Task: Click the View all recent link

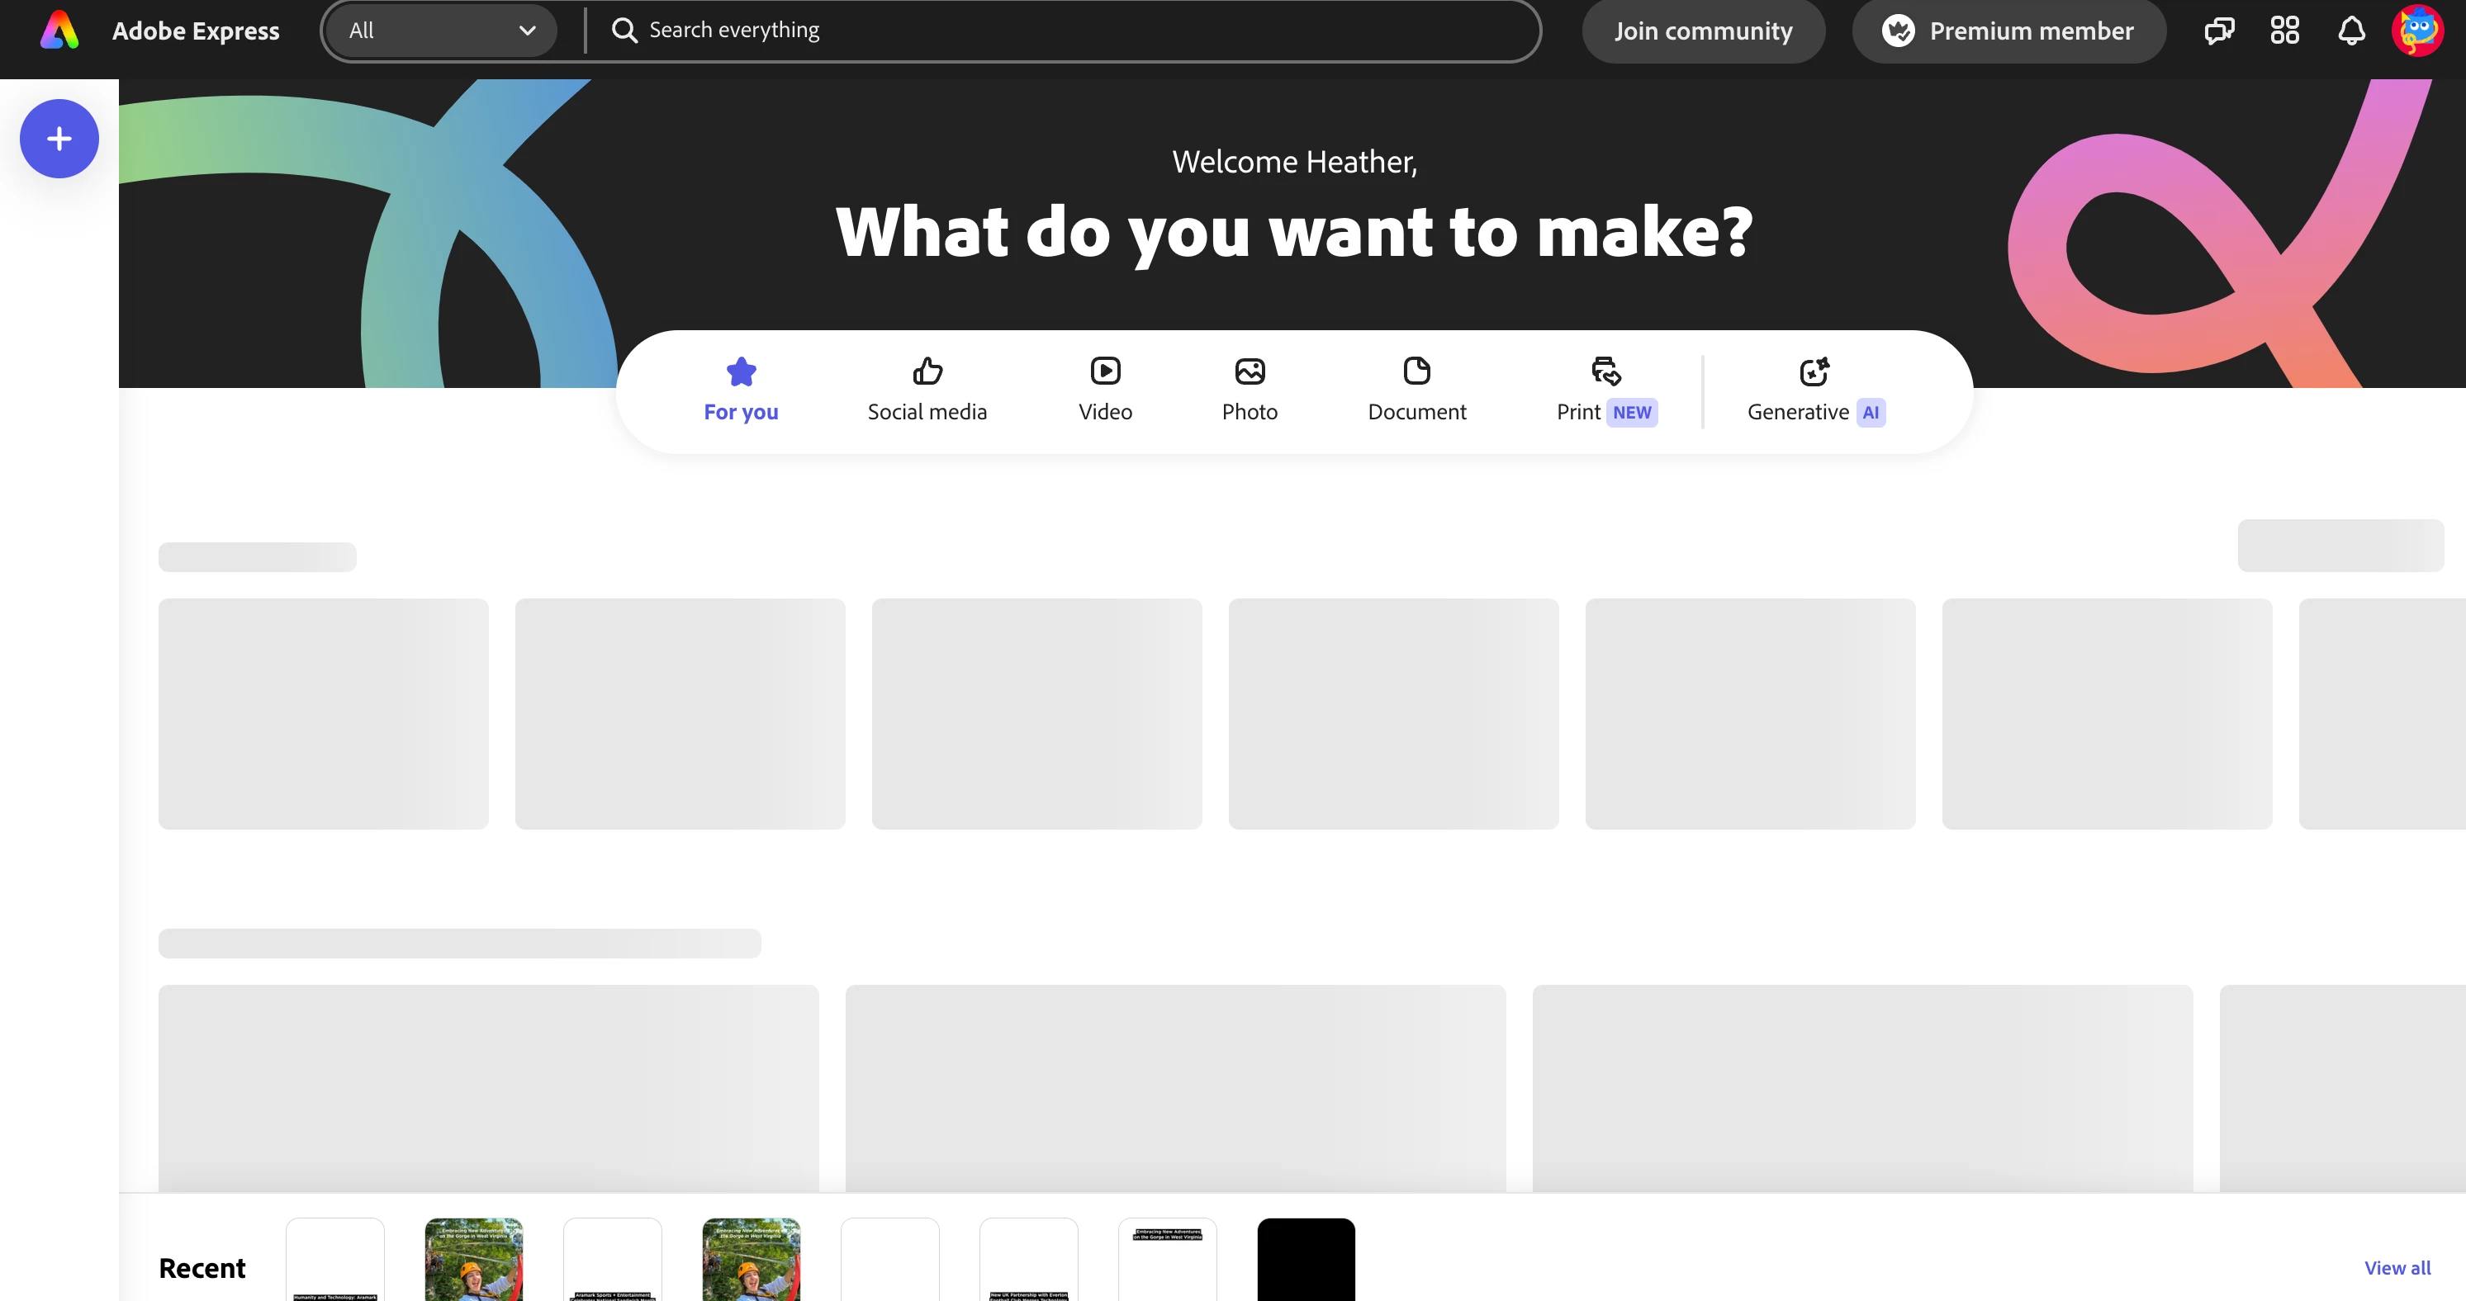Action: click(2397, 1267)
